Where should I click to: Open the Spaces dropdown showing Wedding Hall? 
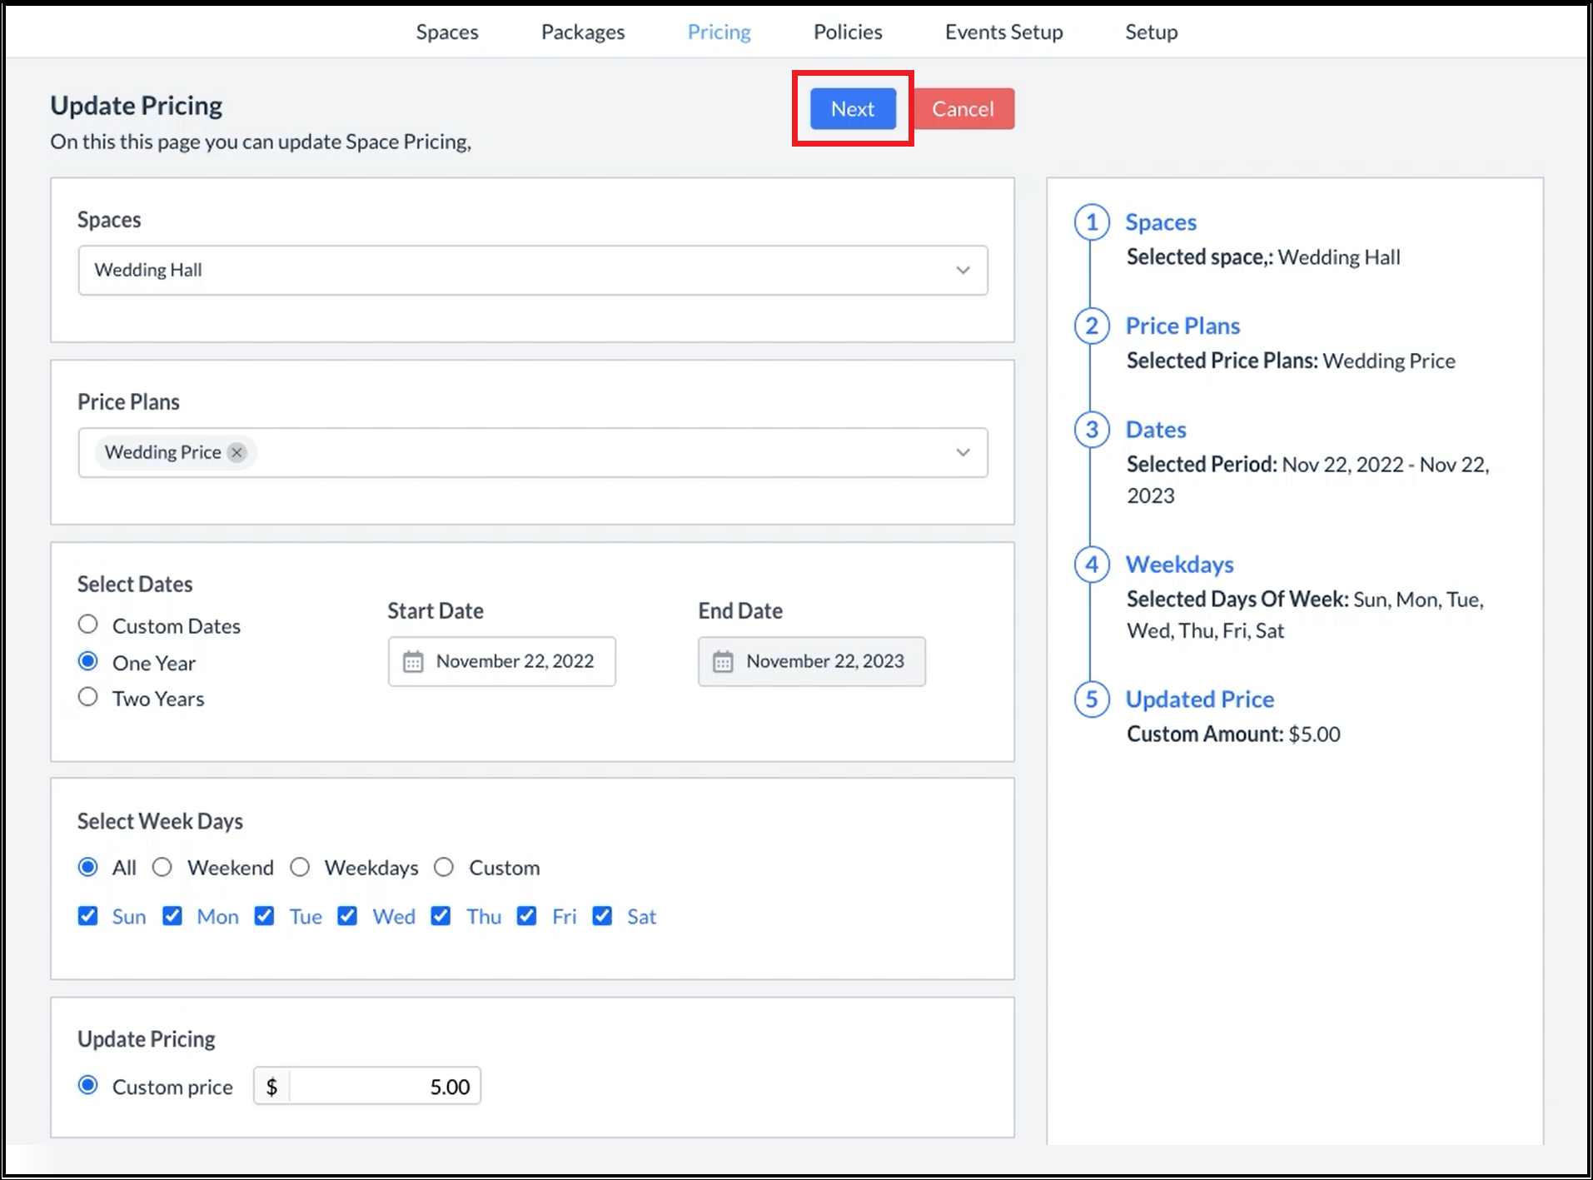tap(533, 270)
